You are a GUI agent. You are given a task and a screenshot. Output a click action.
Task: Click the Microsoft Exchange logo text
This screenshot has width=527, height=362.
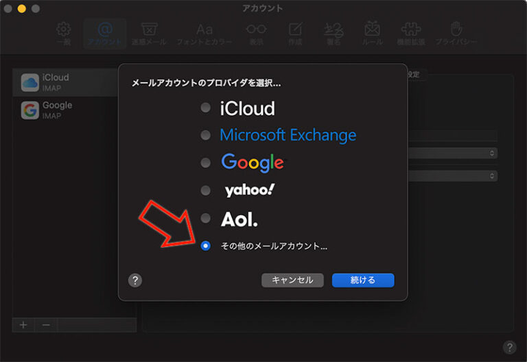pyautogui.click(x=288, y=135)
